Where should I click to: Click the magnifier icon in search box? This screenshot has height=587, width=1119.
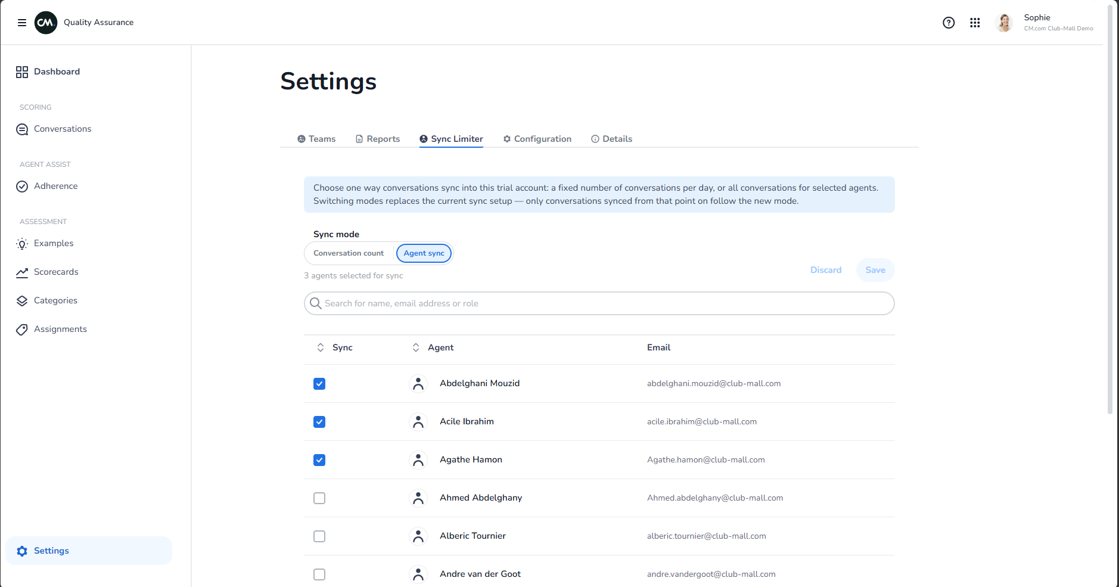tap(316, 303)
